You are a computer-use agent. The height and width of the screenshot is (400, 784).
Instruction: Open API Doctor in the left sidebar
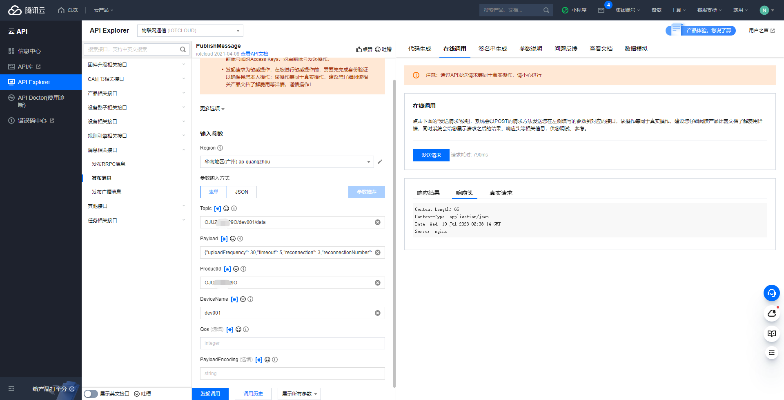coord(41,101)
